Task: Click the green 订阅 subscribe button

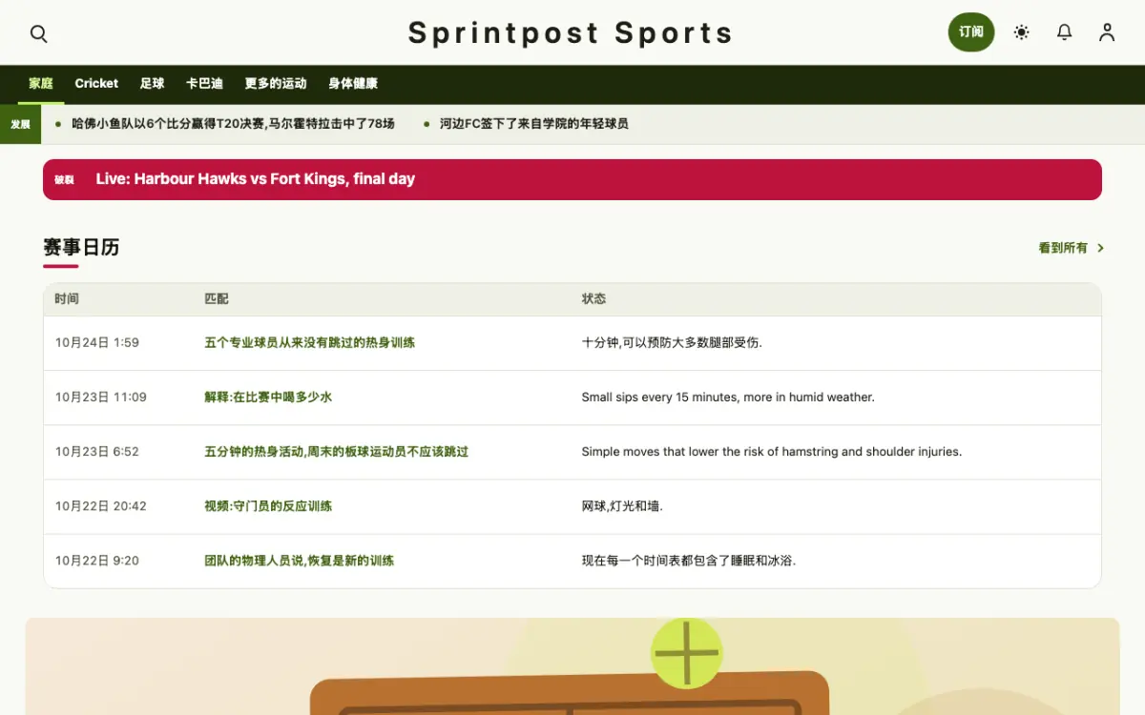Action: (x=971, y=32)
